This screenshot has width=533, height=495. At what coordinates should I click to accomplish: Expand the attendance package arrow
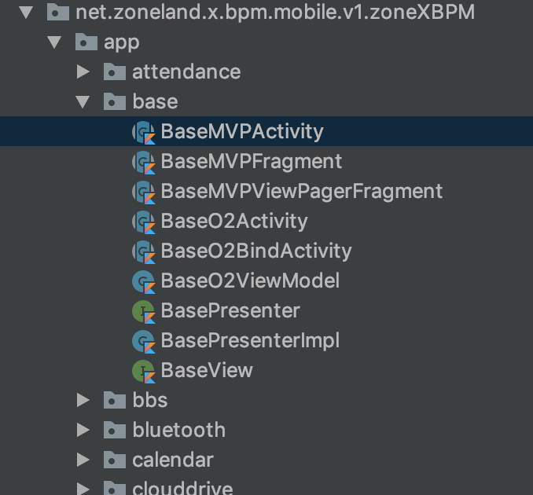[x=83, y=71]
